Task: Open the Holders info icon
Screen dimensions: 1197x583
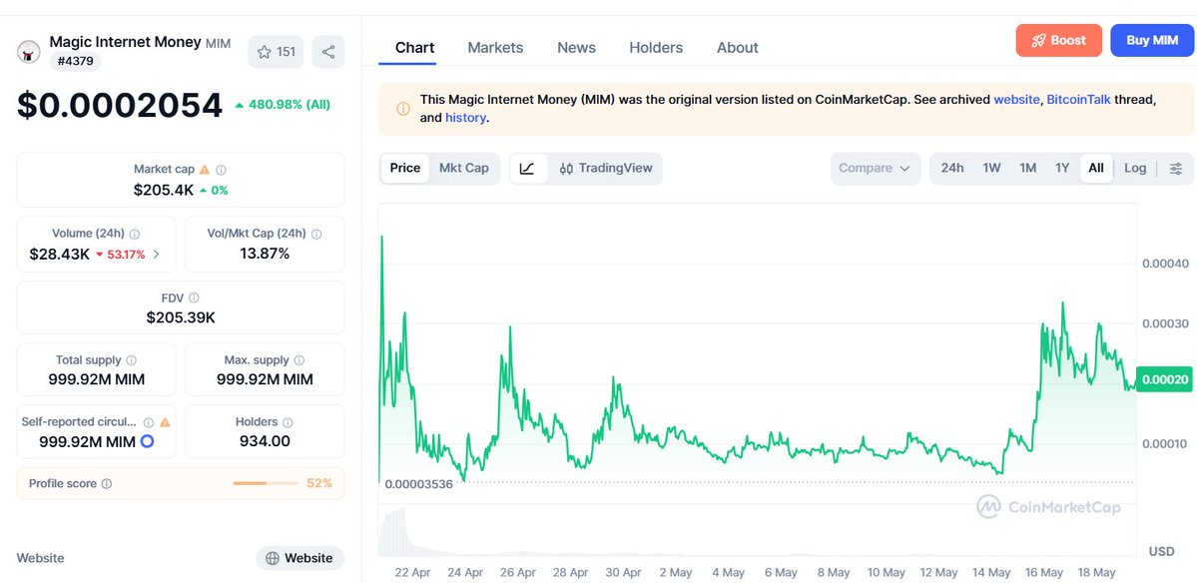Action: click(x=287, y=422)
